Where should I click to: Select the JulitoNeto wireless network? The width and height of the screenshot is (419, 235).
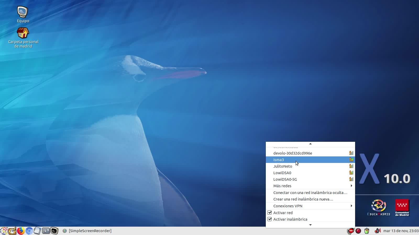(283, 166)
